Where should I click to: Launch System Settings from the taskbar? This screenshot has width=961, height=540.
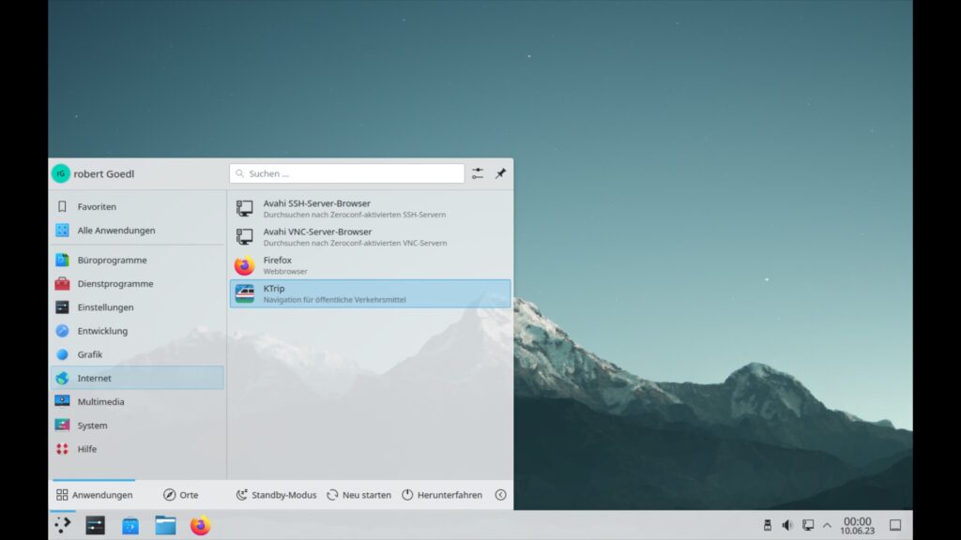[95, 525]
